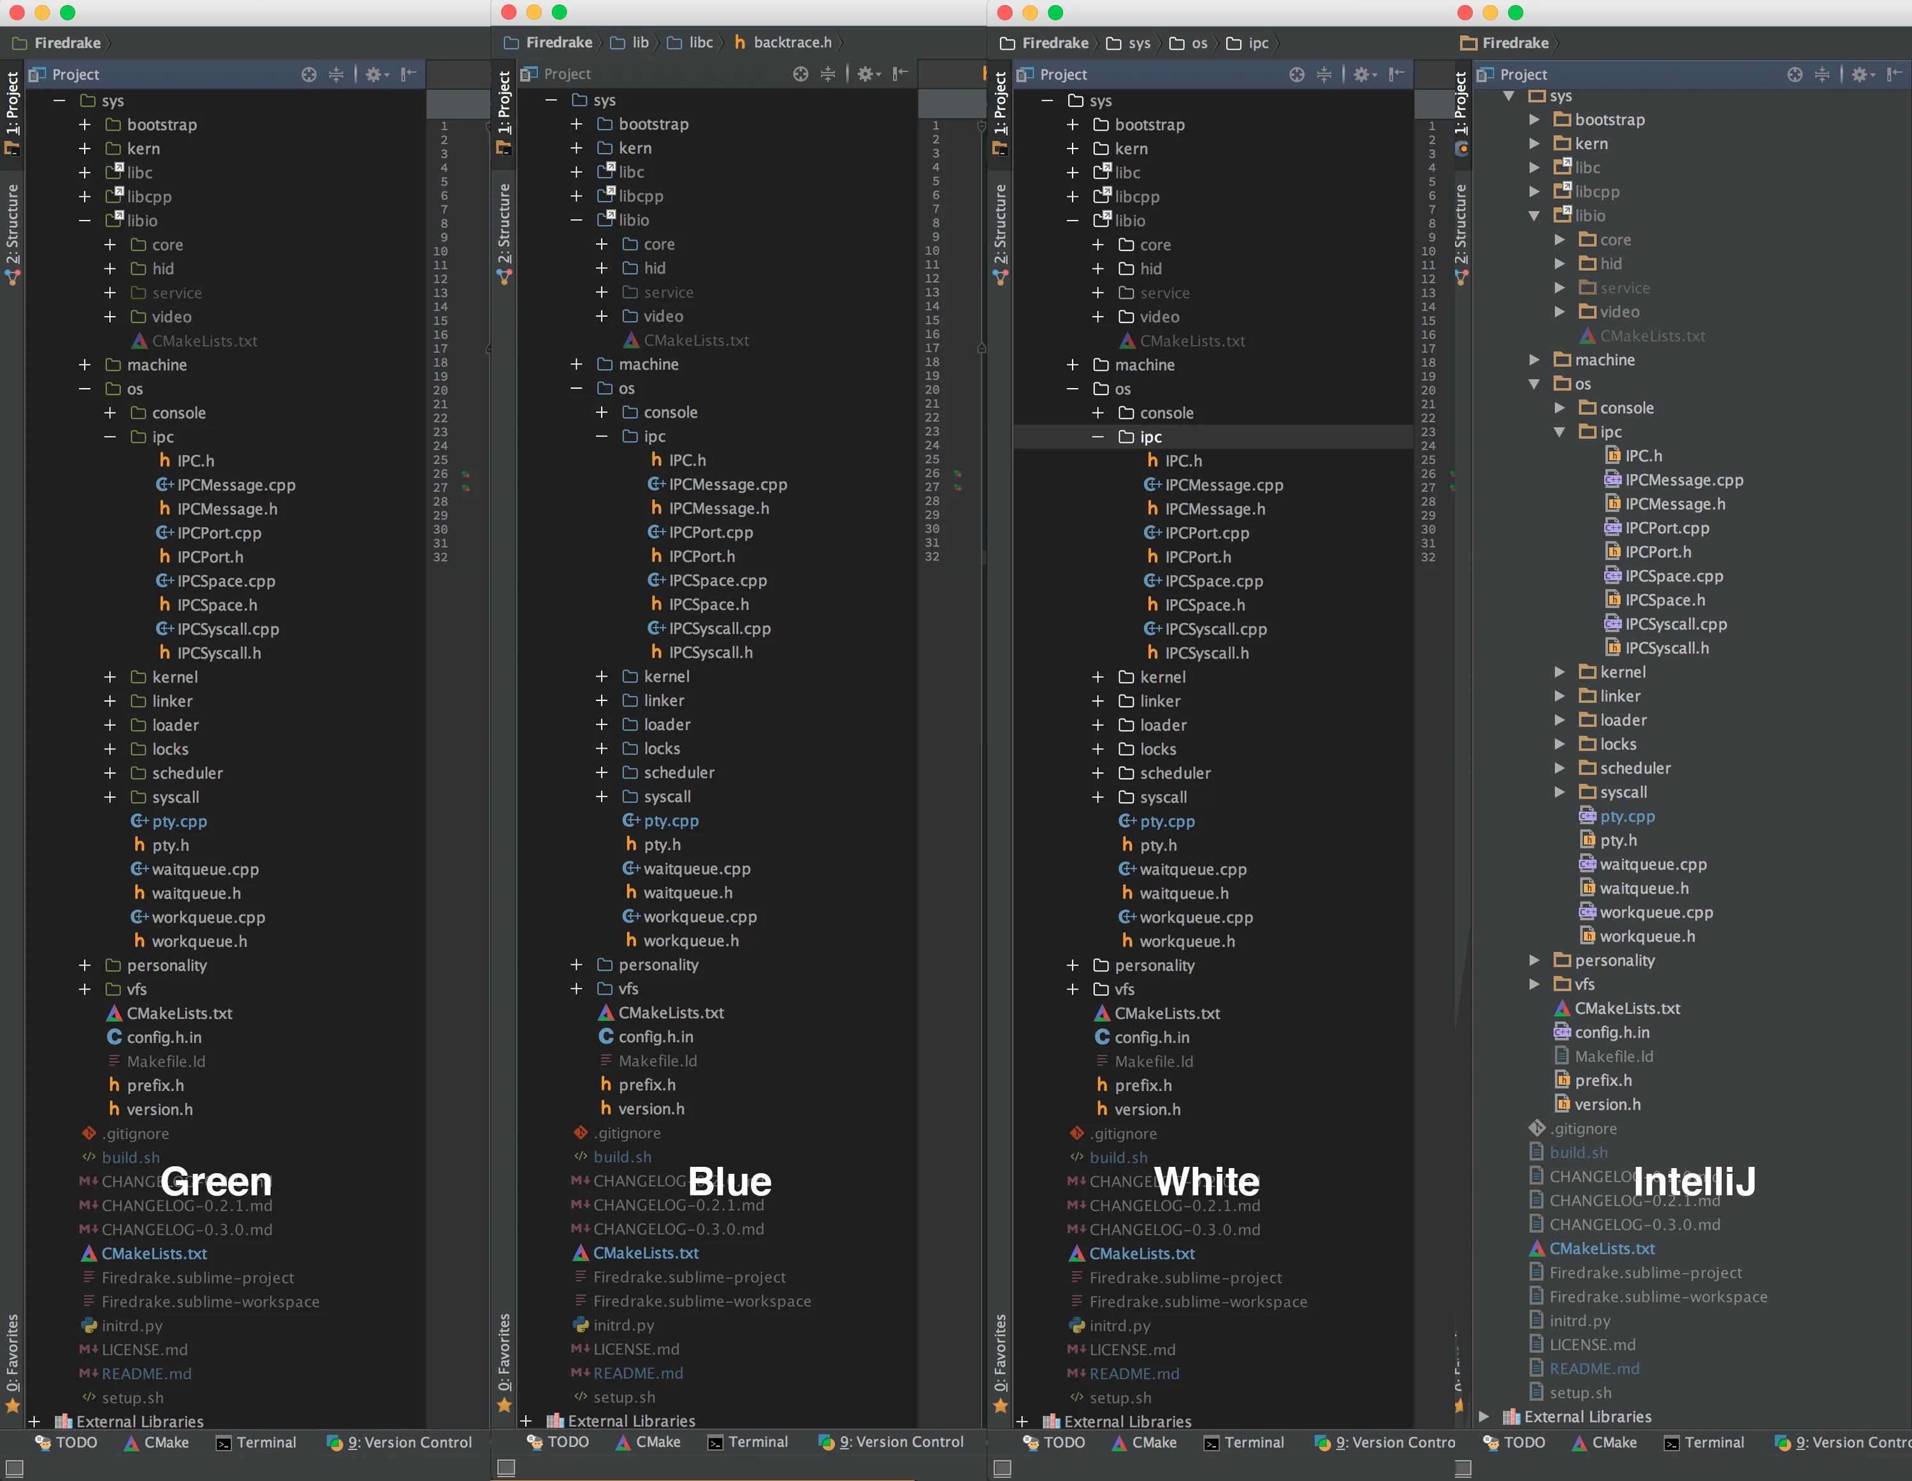Click the scroll-from-source target icon in IntelliJ-labeled panel
This screenshot has height=1481, width=1912.
point(1795,75)
